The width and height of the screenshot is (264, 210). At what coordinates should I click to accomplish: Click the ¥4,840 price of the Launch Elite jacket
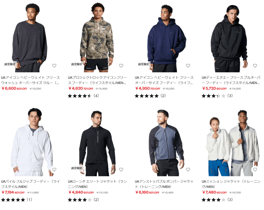tap(76, 192)
